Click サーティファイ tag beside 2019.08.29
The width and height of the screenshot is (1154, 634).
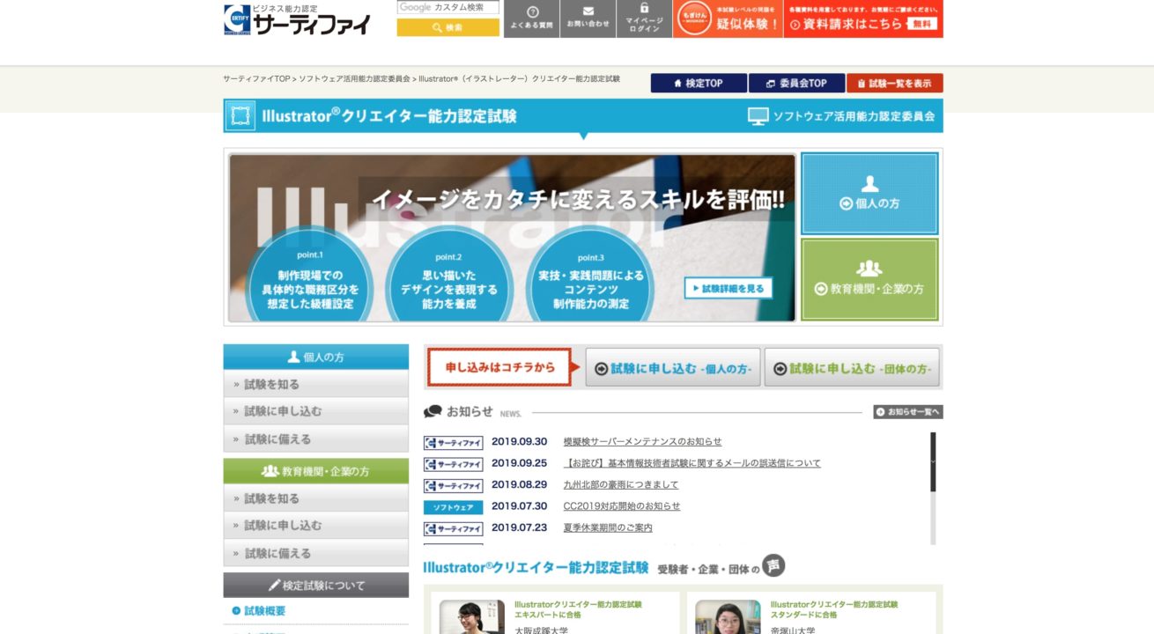[454, 486]
